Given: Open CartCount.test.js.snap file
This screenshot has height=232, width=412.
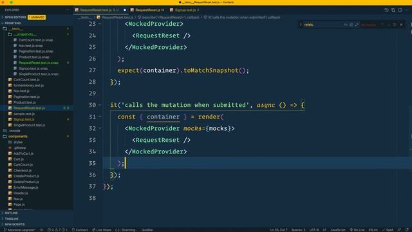Looking at the screenshot, I should pos(36,40).
